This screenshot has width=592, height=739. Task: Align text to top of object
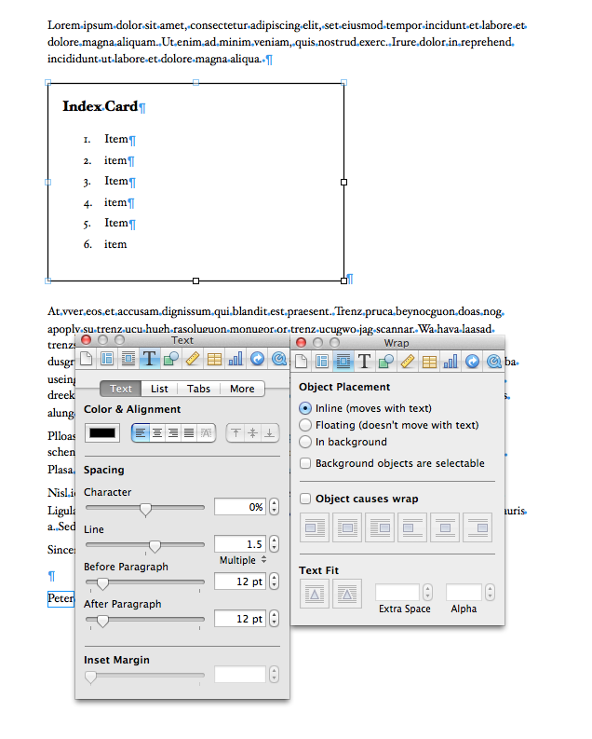[236, 432]
